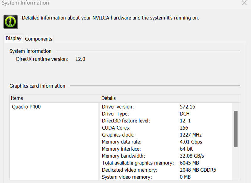The image size is (251, 183).
Task: Click the System Information window title
Action: point(25,3)
